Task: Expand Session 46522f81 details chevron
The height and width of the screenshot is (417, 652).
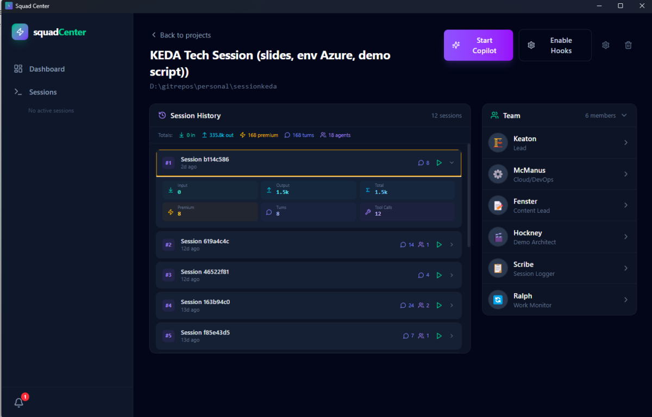Action: (x=452, y=275)
